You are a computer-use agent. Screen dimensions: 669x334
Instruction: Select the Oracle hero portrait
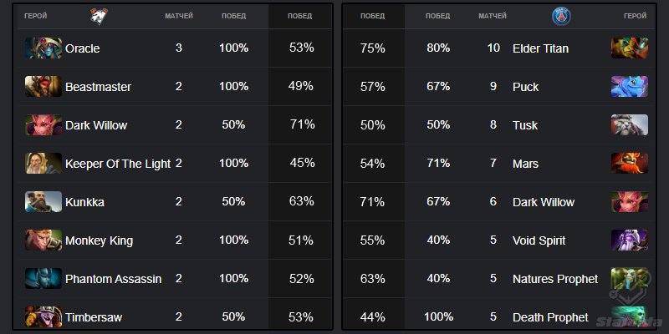[x=43, y=48]
